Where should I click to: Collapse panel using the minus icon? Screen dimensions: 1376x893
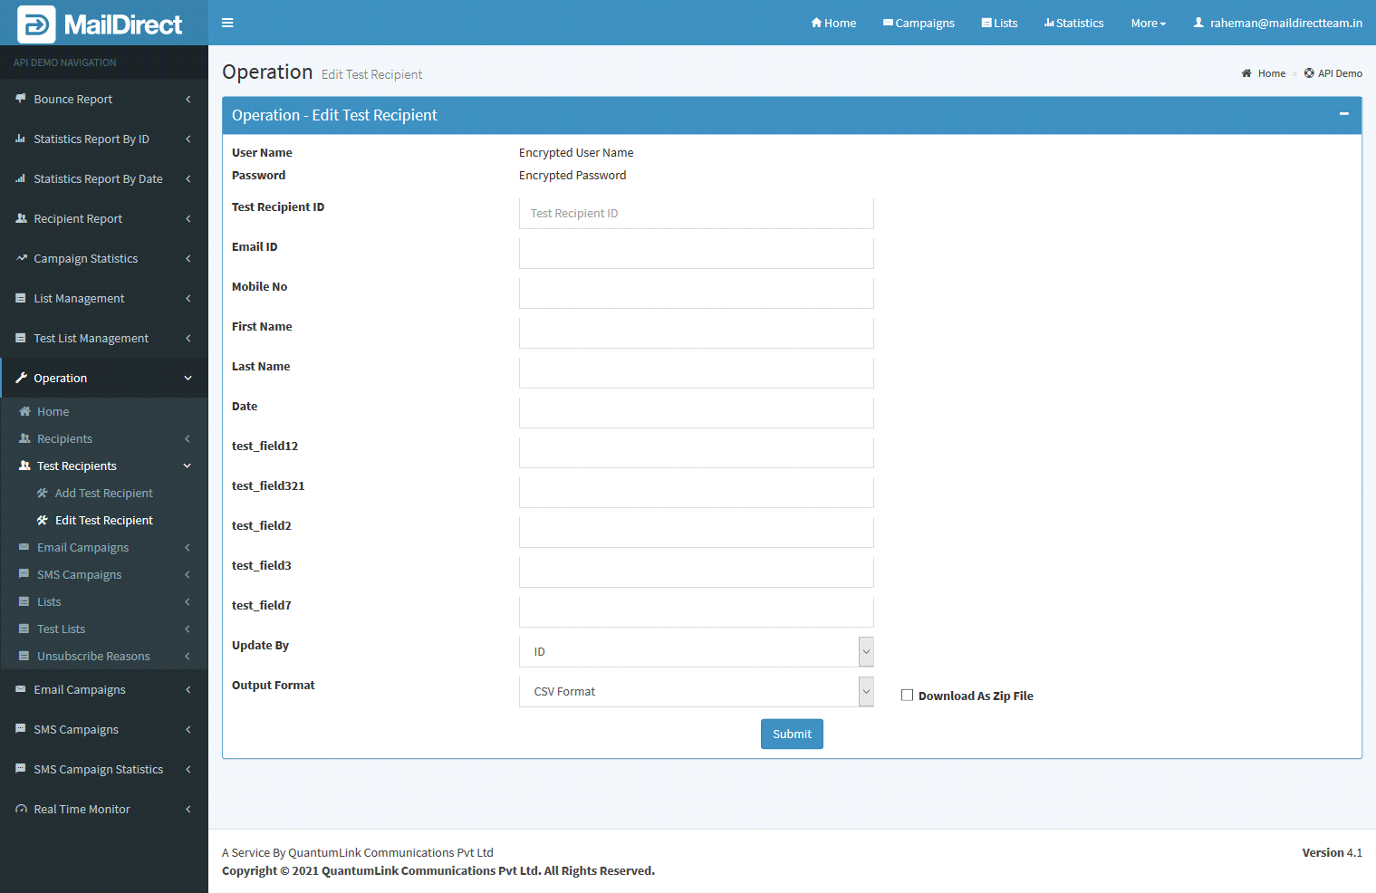1343,114
